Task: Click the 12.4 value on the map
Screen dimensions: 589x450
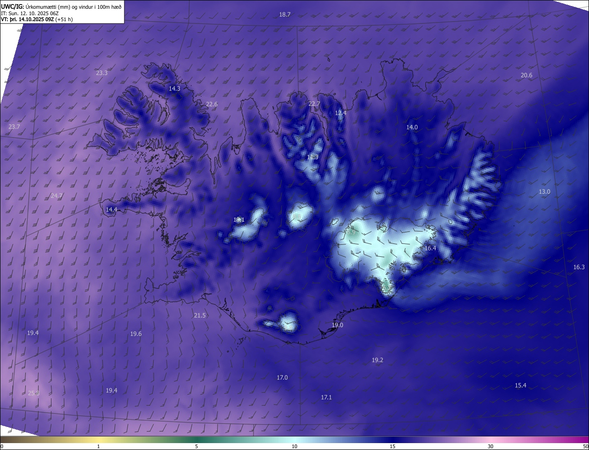Action: pos(341,113)
